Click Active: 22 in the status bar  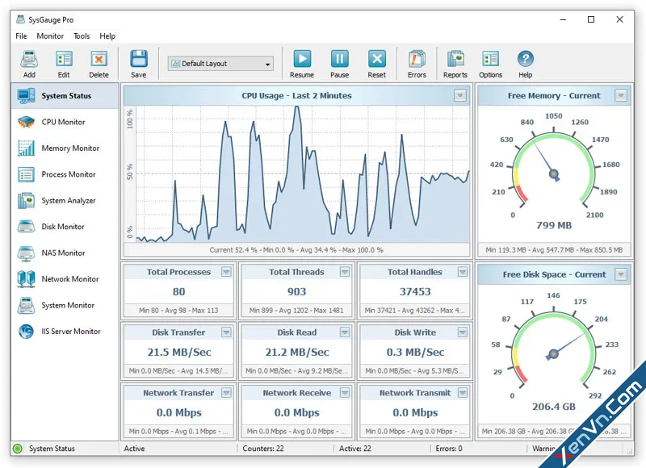coord(354,449)
